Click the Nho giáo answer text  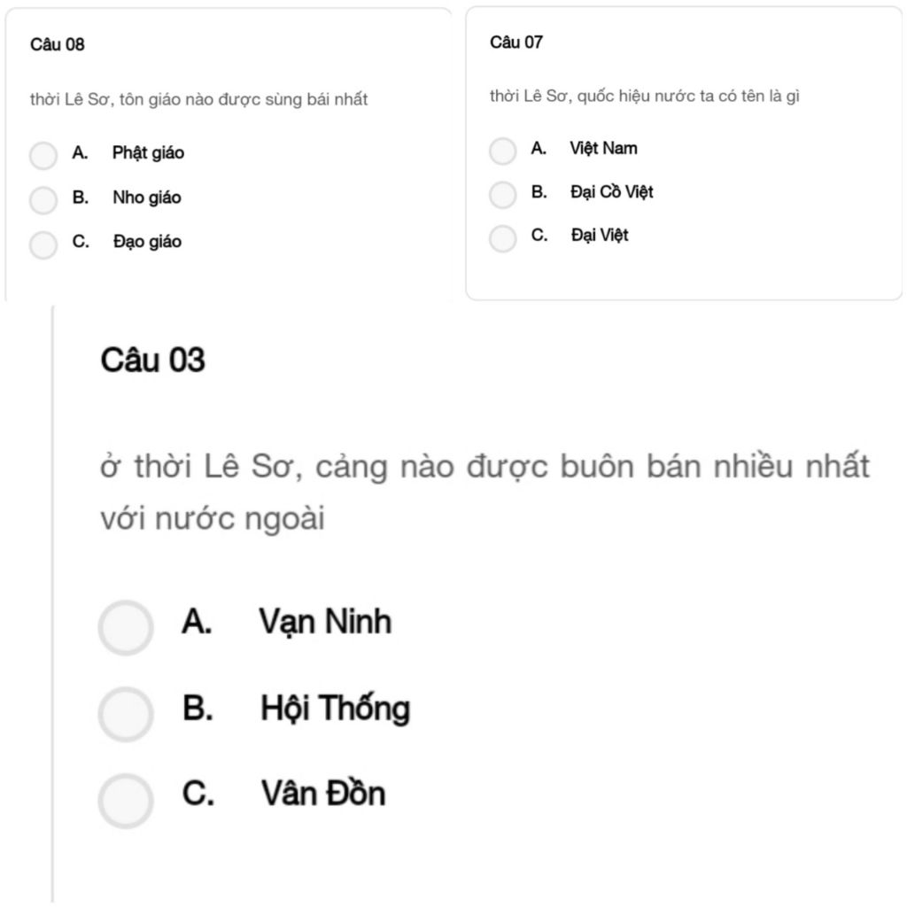pos(147,198)
